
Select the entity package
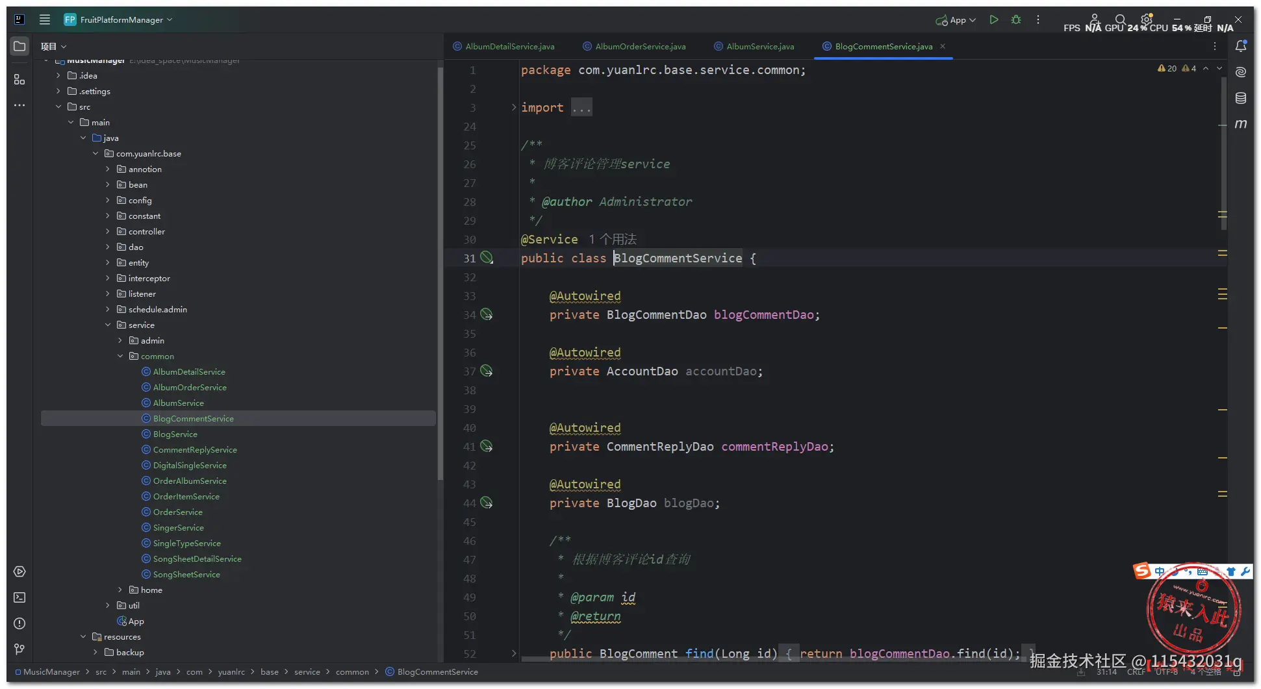coord(138,262)
